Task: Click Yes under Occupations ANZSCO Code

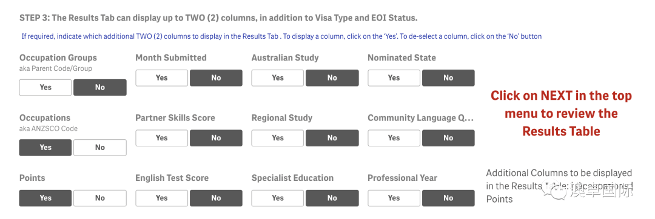Action: (45, 148)
